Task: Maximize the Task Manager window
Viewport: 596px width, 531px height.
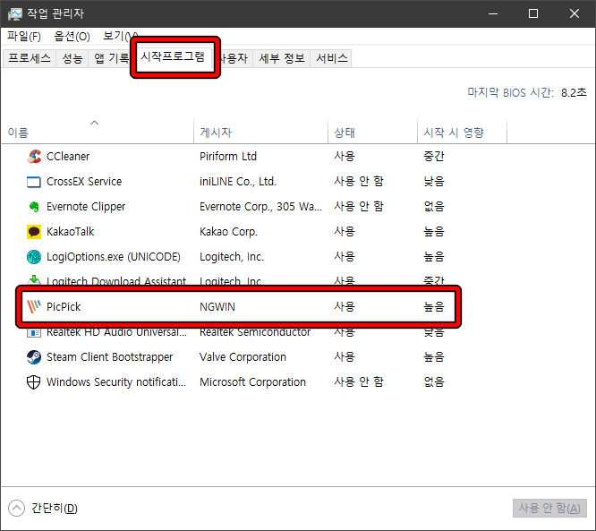Action: pos(533,13)
